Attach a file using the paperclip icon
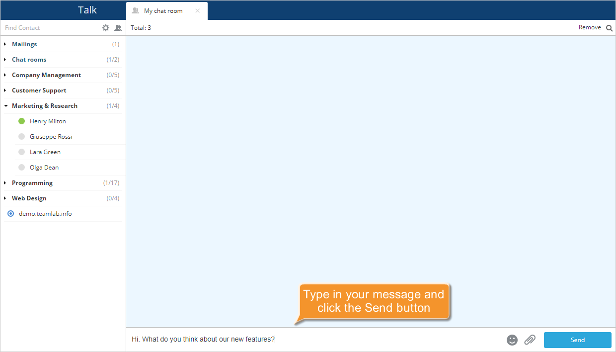 (530, 340)
